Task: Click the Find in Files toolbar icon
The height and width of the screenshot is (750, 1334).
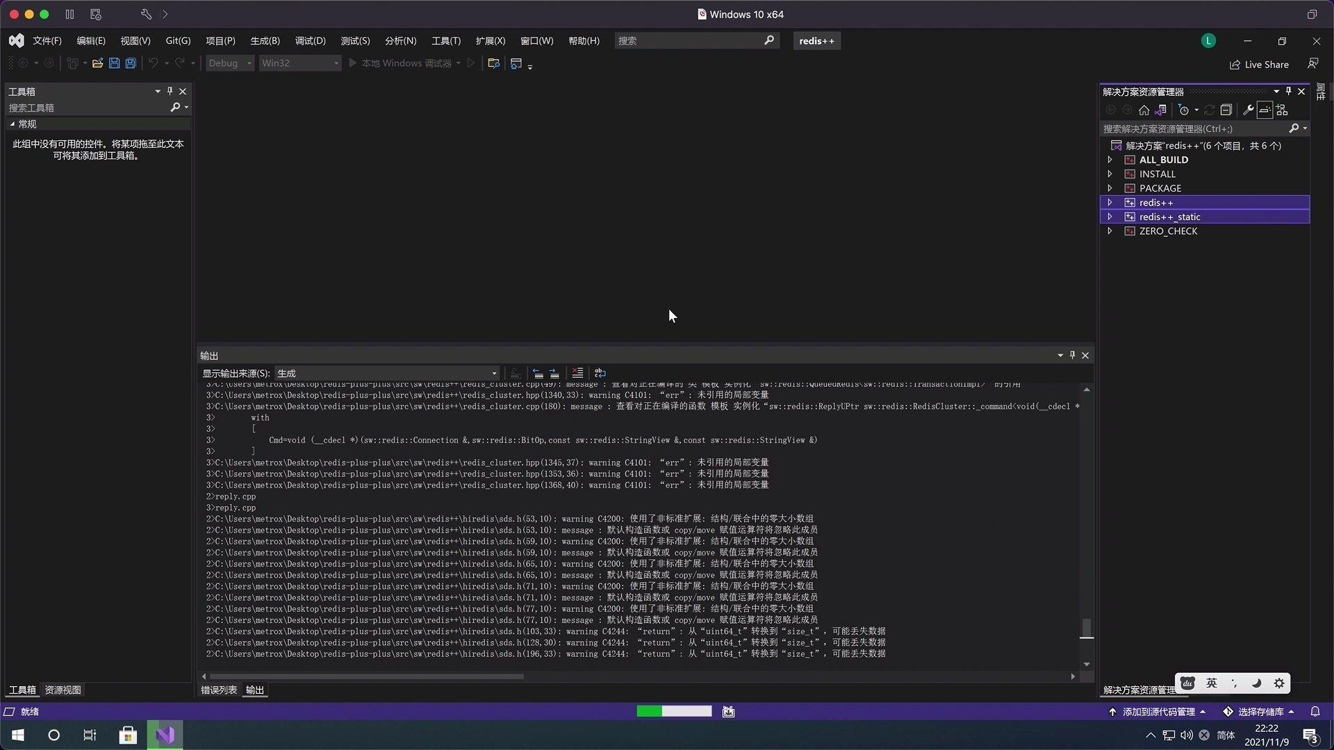Action: coord(494,63)
